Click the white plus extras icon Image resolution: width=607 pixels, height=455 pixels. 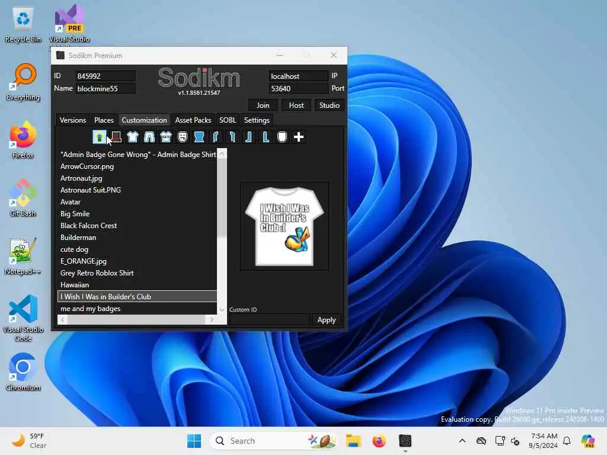click(x=299, y=137)
